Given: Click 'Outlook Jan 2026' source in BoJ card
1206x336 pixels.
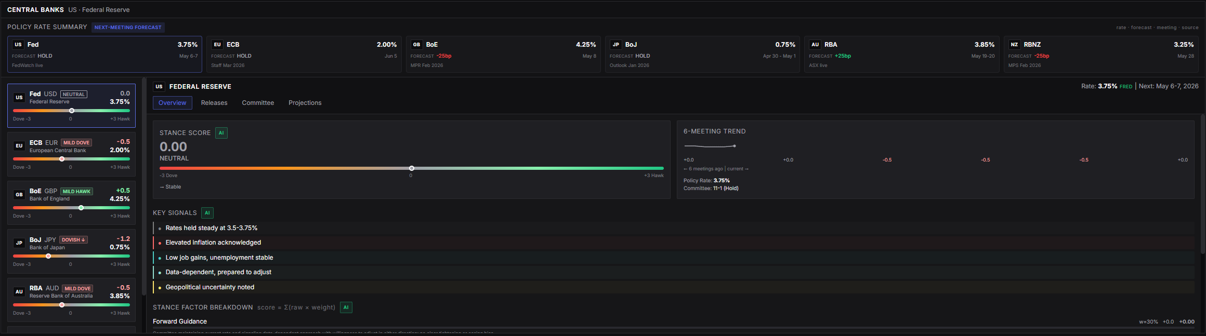Looking at the screenshot, I should click(x=630, y=65).
